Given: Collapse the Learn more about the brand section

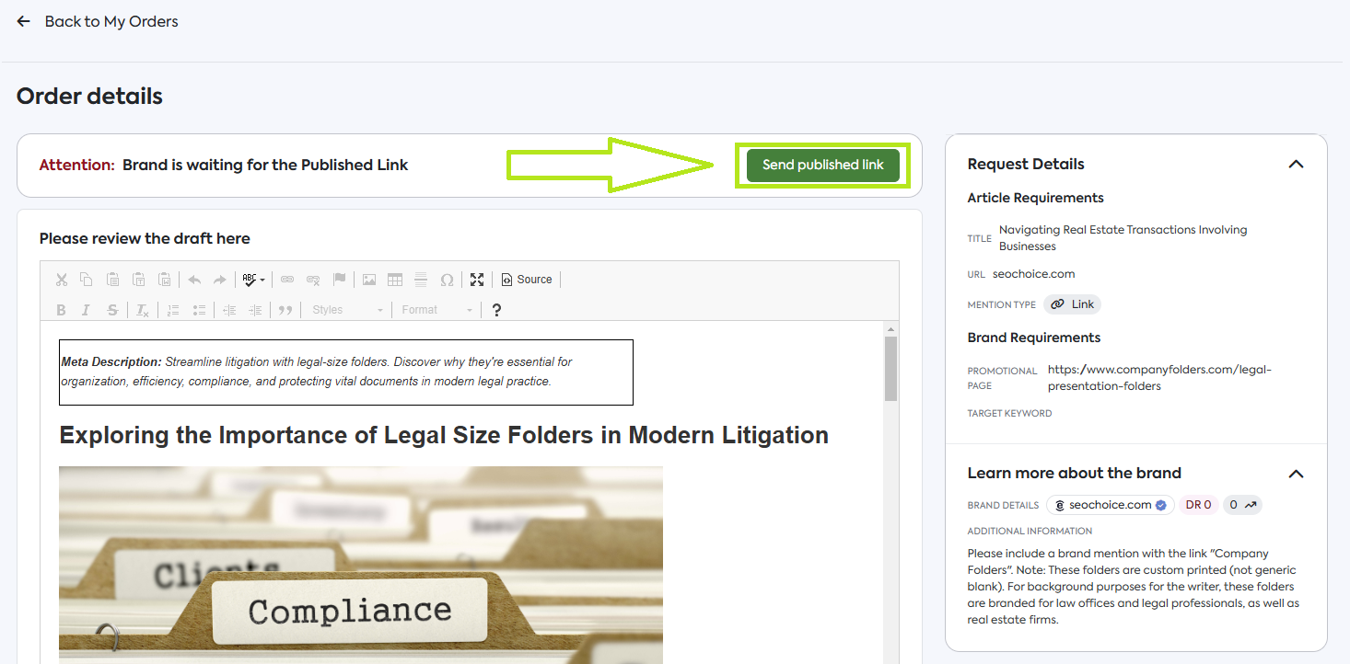Looking at the screenshot, I should (1296, 474).
